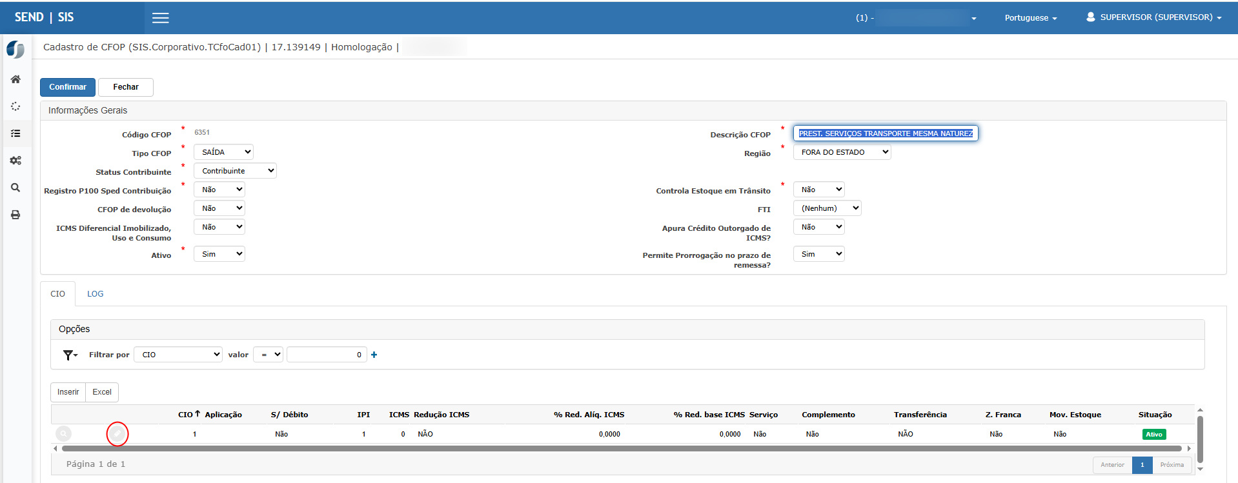Screen dimensions: 1238x483
Task: Open the FTI dropdown showing (Nenhum)
Action: [827, 208]
